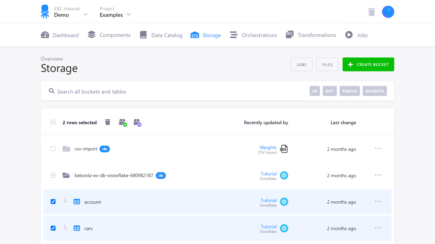Click the CREATE BUCKET button
Screen dimensions: 435x244
[368, 64]
